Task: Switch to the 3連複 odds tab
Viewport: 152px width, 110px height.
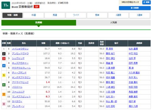Action: point(118,15)
